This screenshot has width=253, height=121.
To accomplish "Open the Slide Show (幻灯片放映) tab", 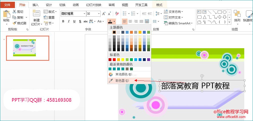I will click(x=94, y=5).
